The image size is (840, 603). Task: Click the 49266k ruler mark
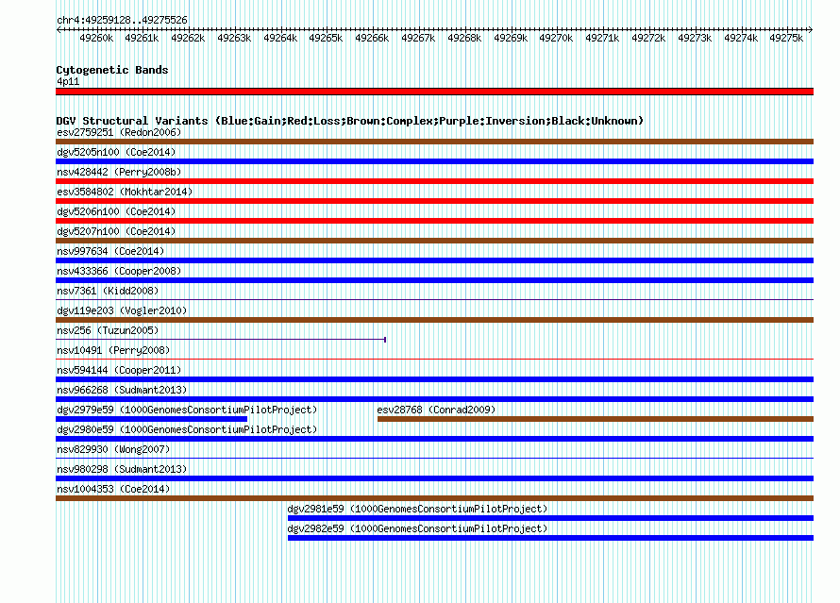point(372,38)
